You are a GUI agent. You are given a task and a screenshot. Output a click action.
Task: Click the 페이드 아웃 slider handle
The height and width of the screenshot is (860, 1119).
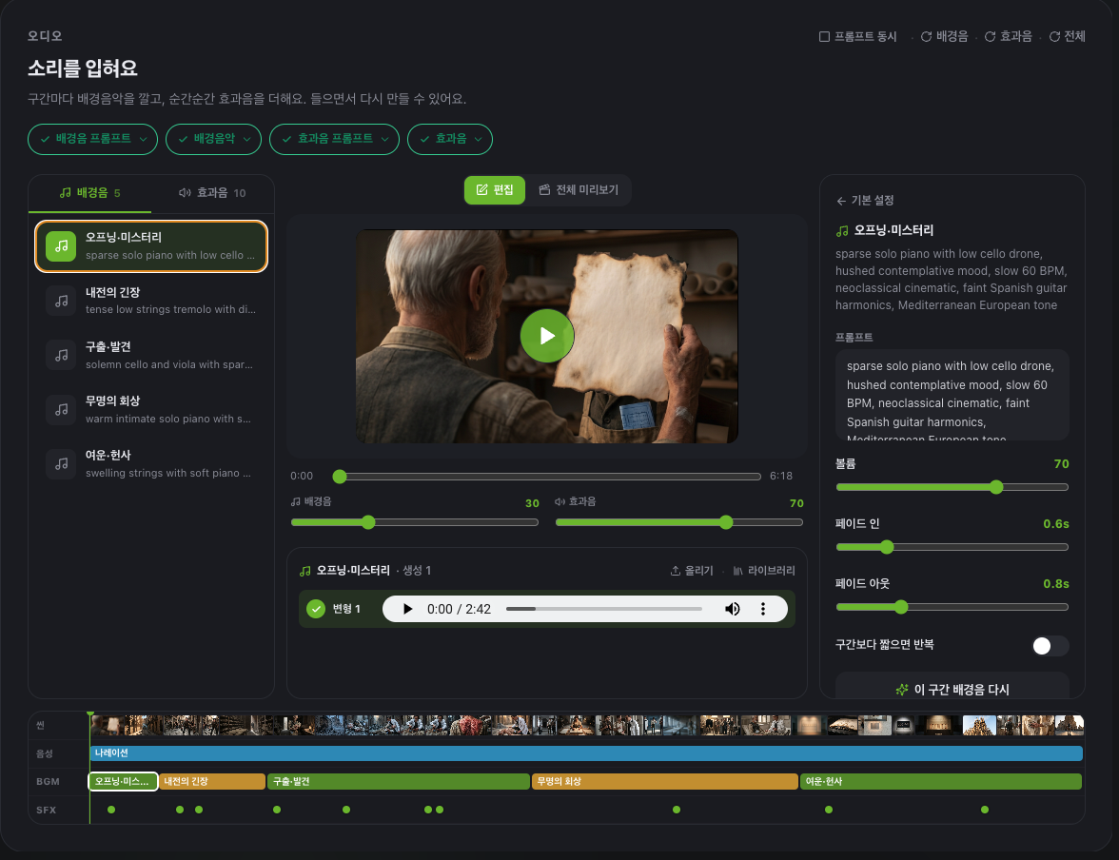point(901,607)
